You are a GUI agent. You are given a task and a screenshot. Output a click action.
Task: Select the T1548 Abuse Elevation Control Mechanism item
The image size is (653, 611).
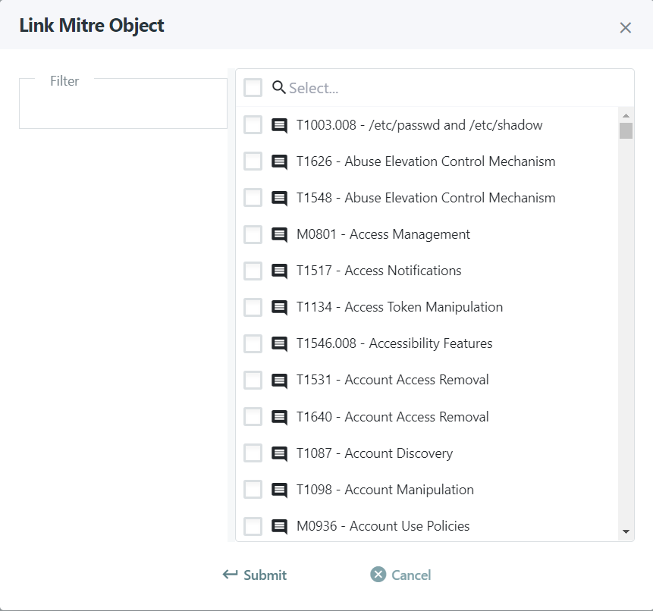pyautogui.click(x=425, y=198)
